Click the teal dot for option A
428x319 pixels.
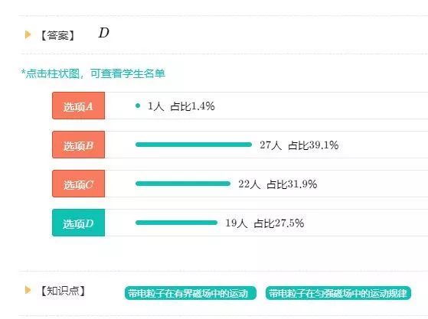[138, 106]
